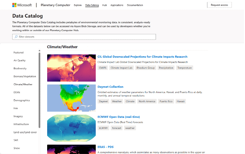Image resolution: width=245 pixels, height=154 pixels.
Task: Open the Daymet Collection map thumbnail
Action: [71, 98]
